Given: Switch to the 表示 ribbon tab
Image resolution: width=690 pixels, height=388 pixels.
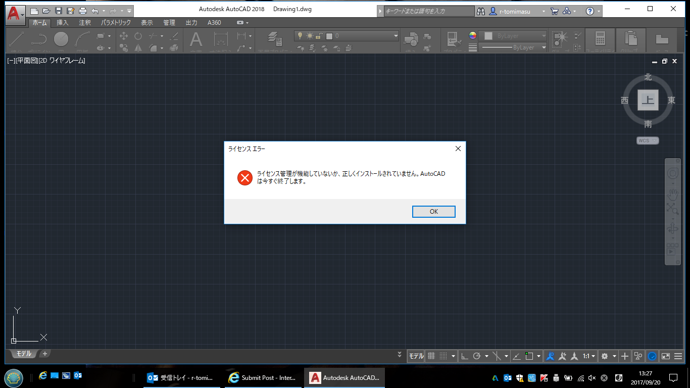Looking at the screenshot, I should (x=147, y=23).
